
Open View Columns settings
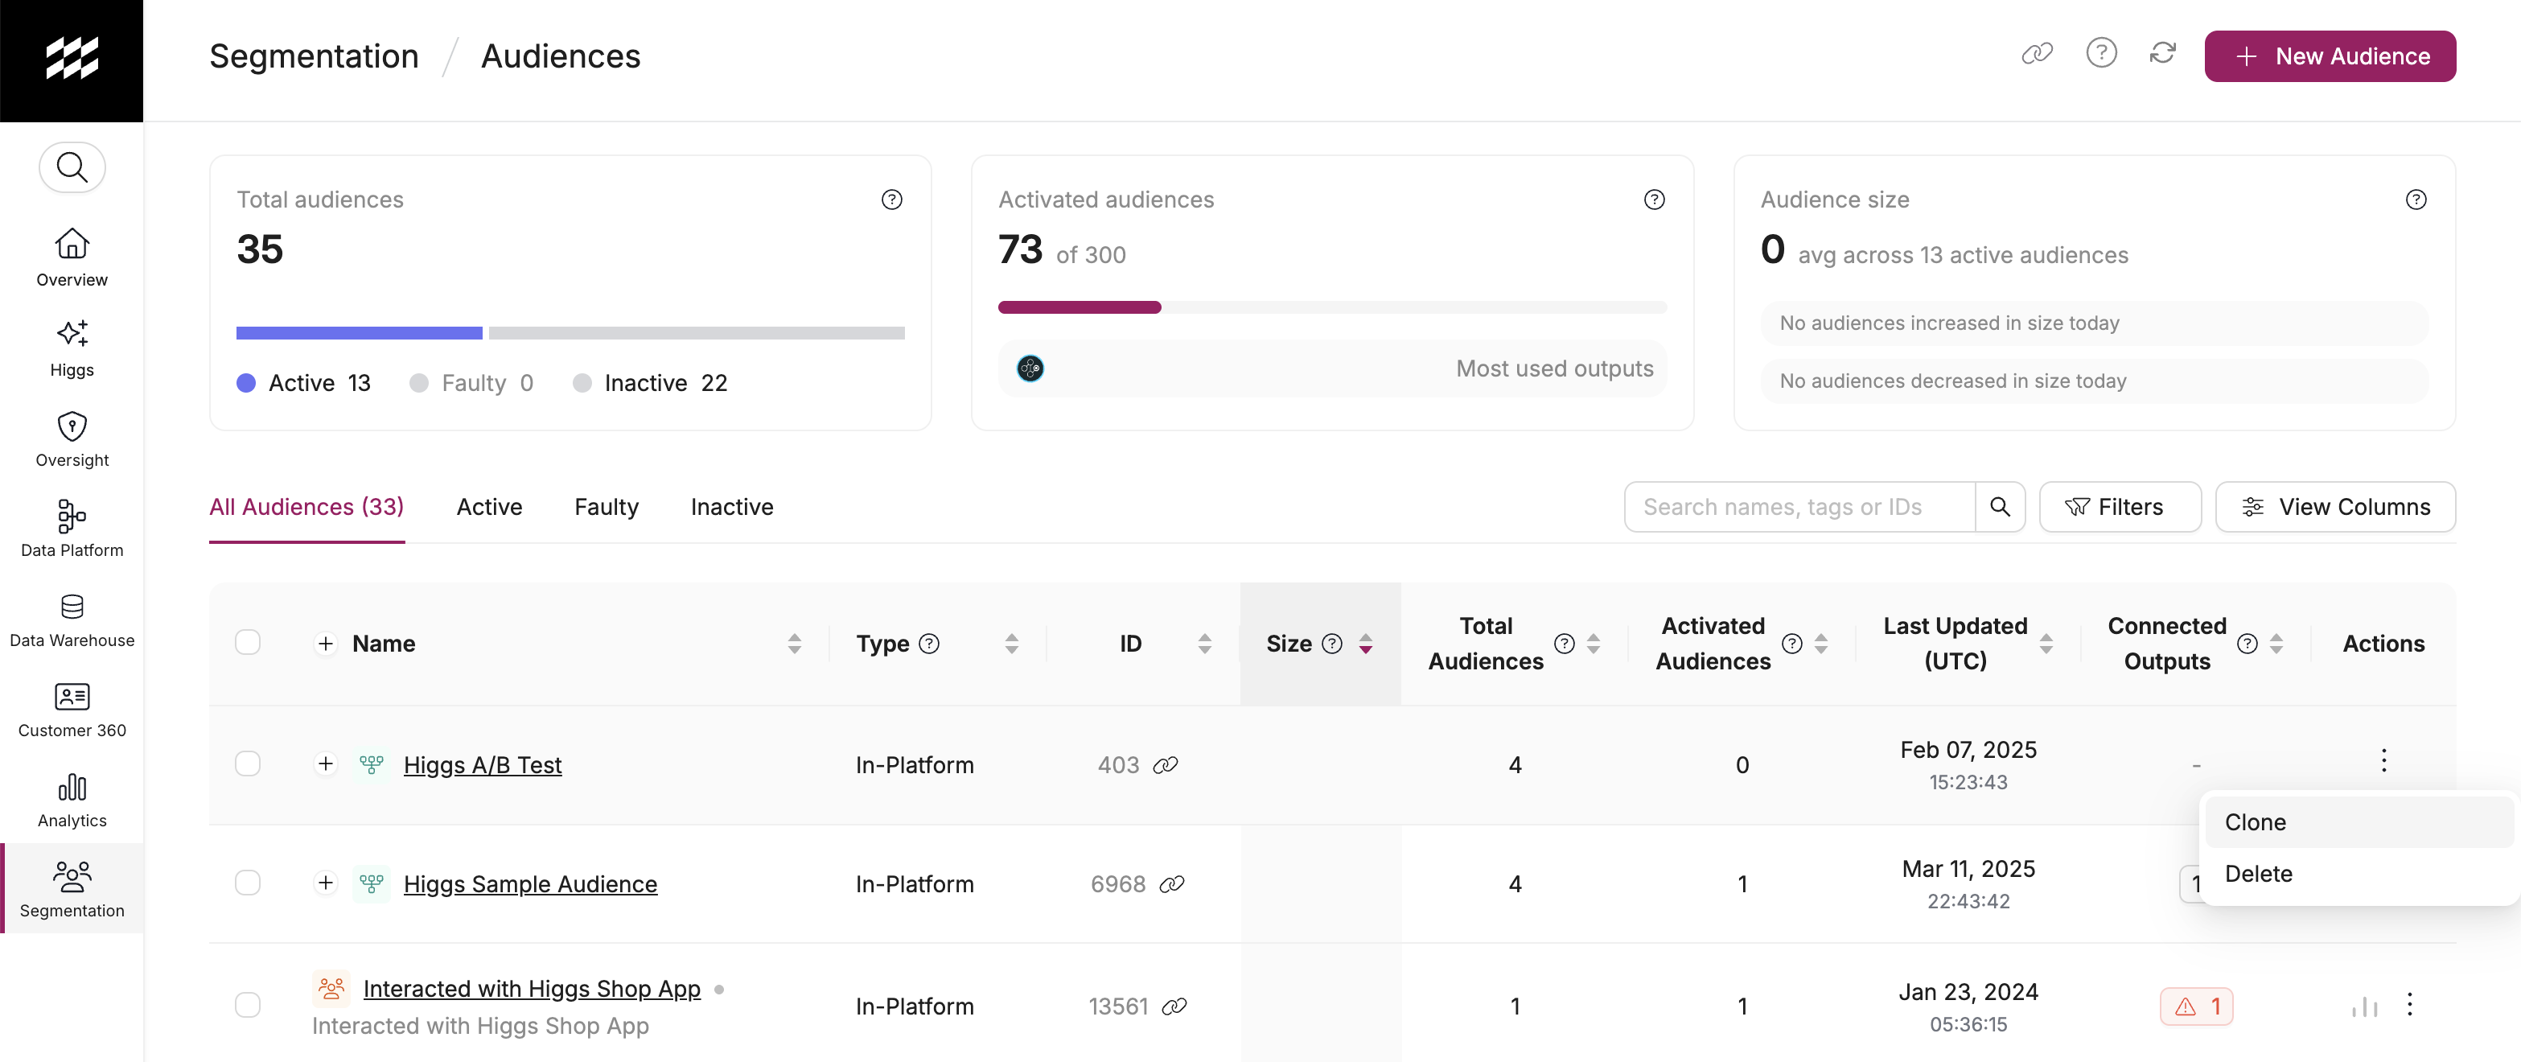click(2335, 507)
